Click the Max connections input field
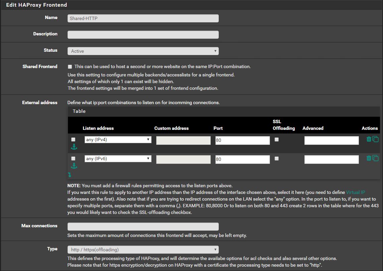This screenshot has width=383, height=271. point(143,227)
